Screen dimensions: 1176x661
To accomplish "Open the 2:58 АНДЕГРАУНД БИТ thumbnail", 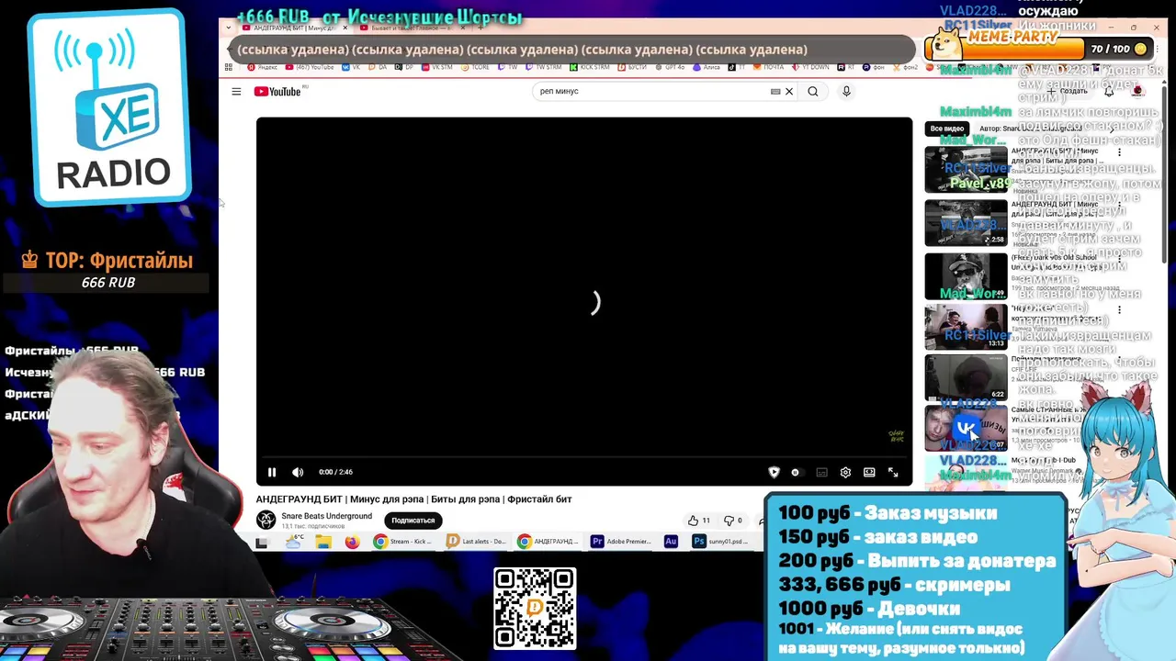I will point(966,223).
